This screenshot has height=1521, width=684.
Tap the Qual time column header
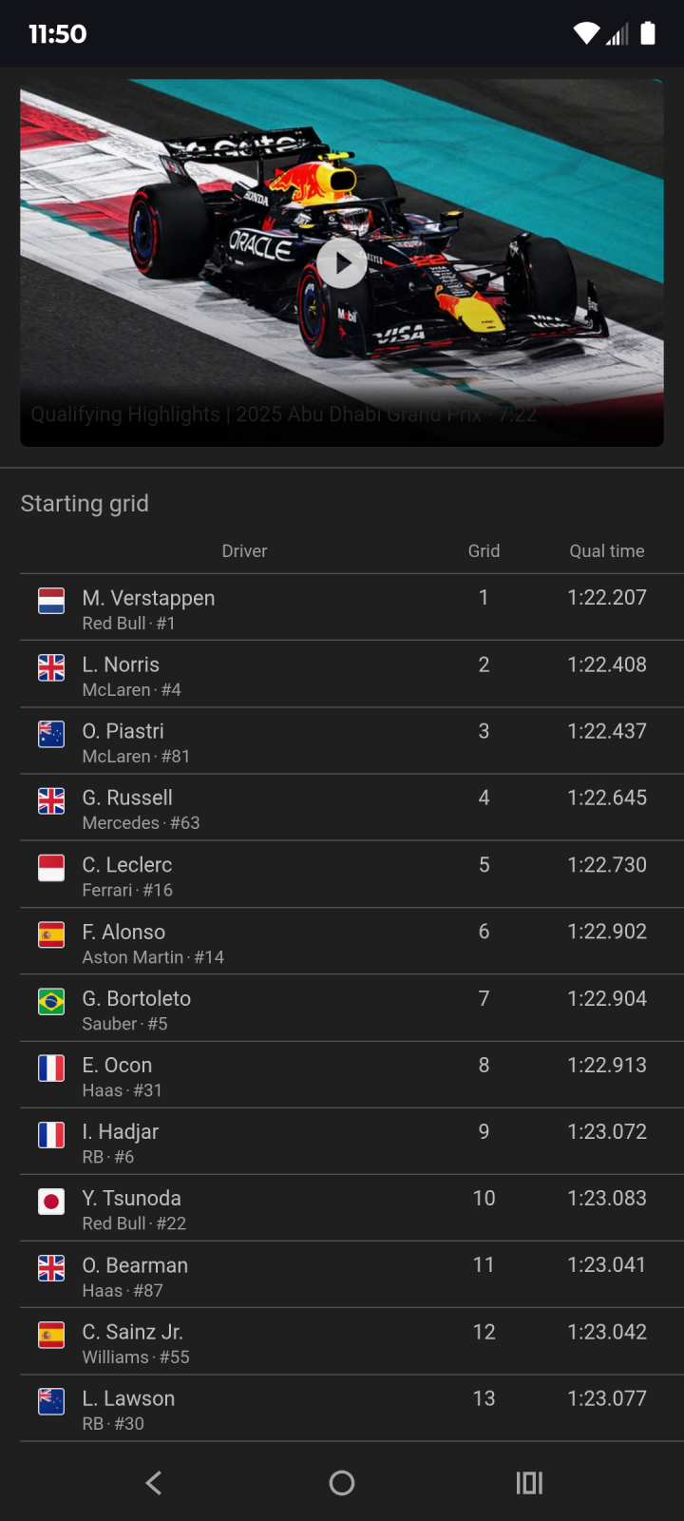point(606,551)
